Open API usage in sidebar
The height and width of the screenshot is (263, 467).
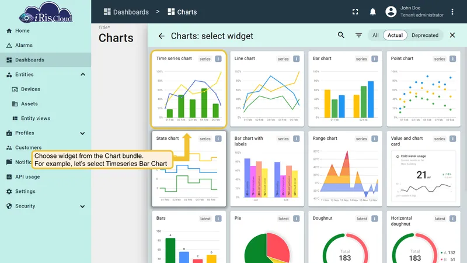click(46, 177)
